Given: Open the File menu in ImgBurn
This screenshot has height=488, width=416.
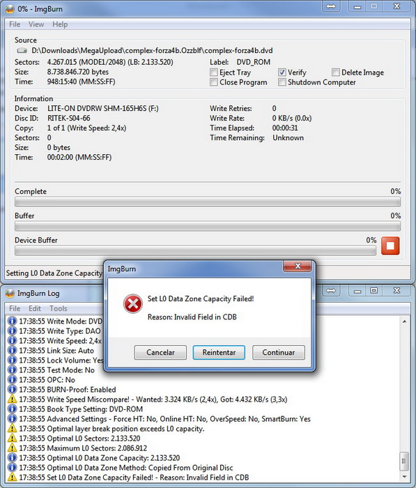Looking at the screenshot, I should [15, 24].
